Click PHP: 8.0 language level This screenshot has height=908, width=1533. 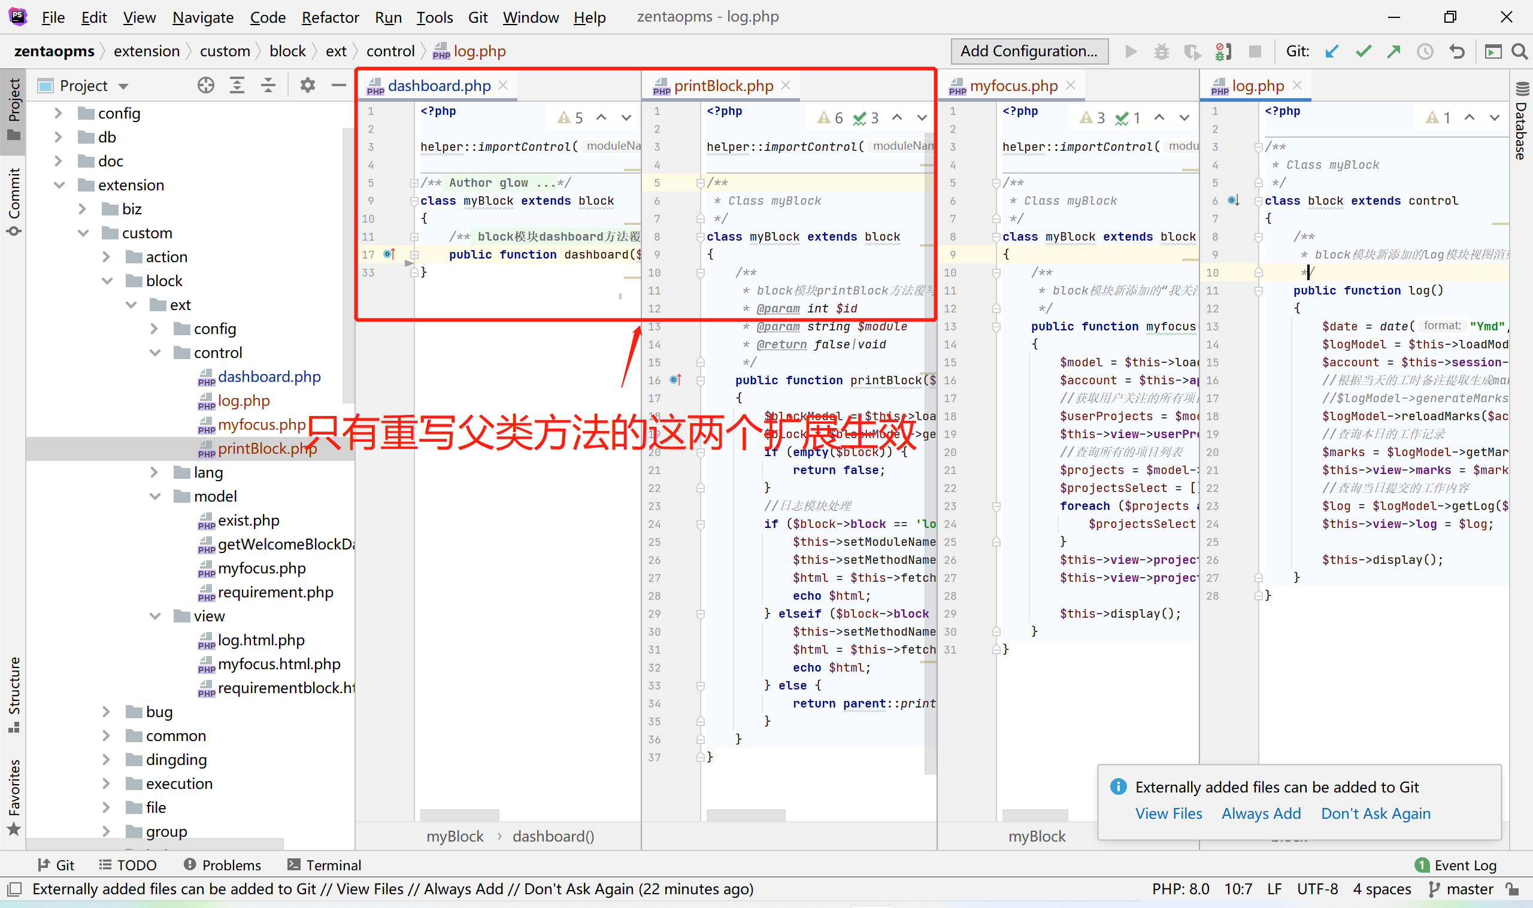click(x=1180, y=888)
